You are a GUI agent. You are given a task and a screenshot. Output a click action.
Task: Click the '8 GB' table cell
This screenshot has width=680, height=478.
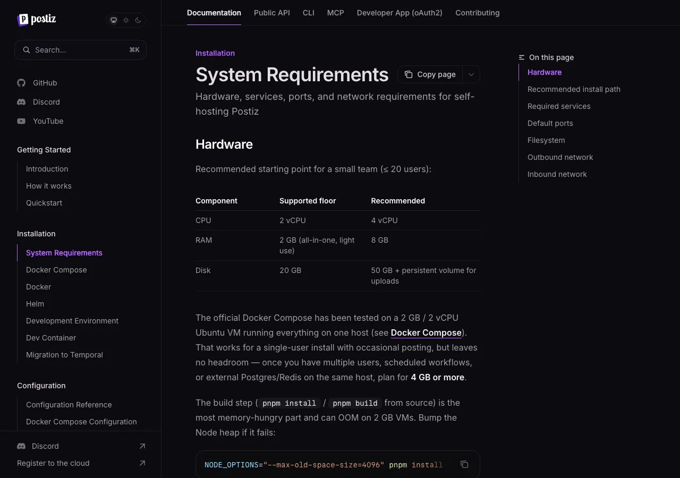(380, 240)
